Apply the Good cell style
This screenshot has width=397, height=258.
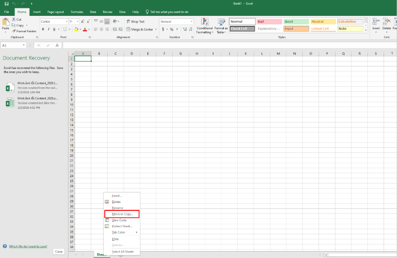(296, 21)
